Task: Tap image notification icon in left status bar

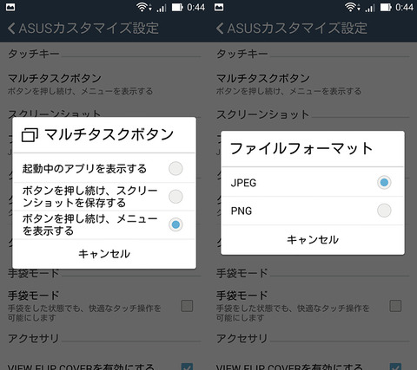Action: coord(10,7)
